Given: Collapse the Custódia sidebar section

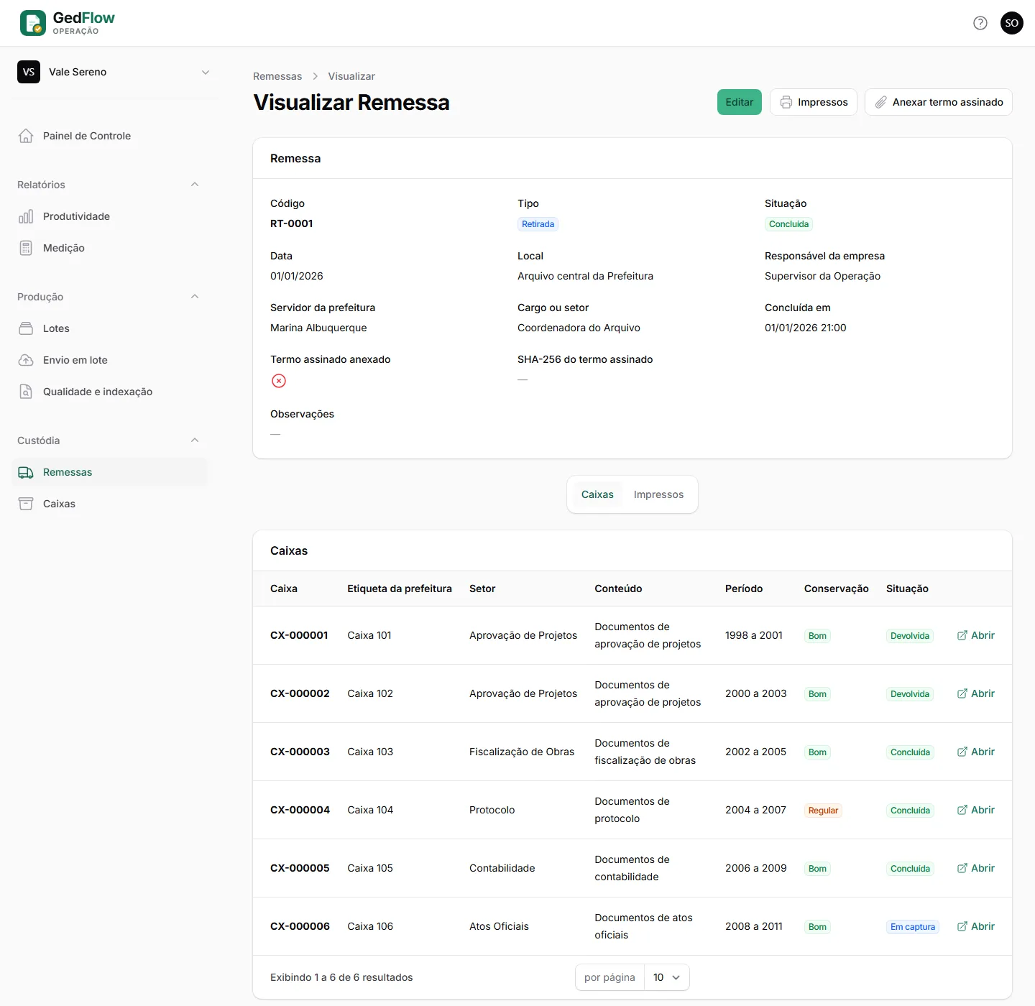Looking at the screenshot, I should tap(195, 440).
